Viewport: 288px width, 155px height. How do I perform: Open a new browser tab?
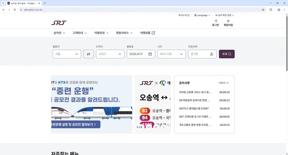pyautogui.click(x=45, y=3)
